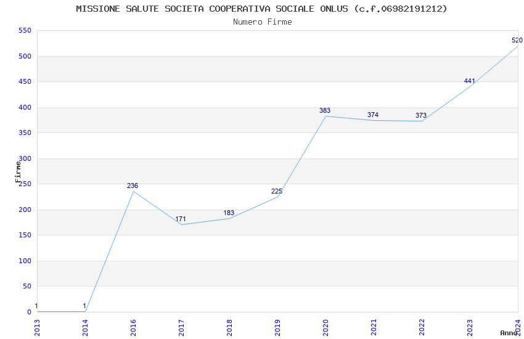Screen dimensions: 524x339
Task: Click x-axis year 2014
Action: pos(85,328)
